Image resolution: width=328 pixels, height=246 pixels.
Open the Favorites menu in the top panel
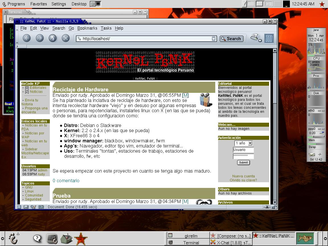[38, 4]
